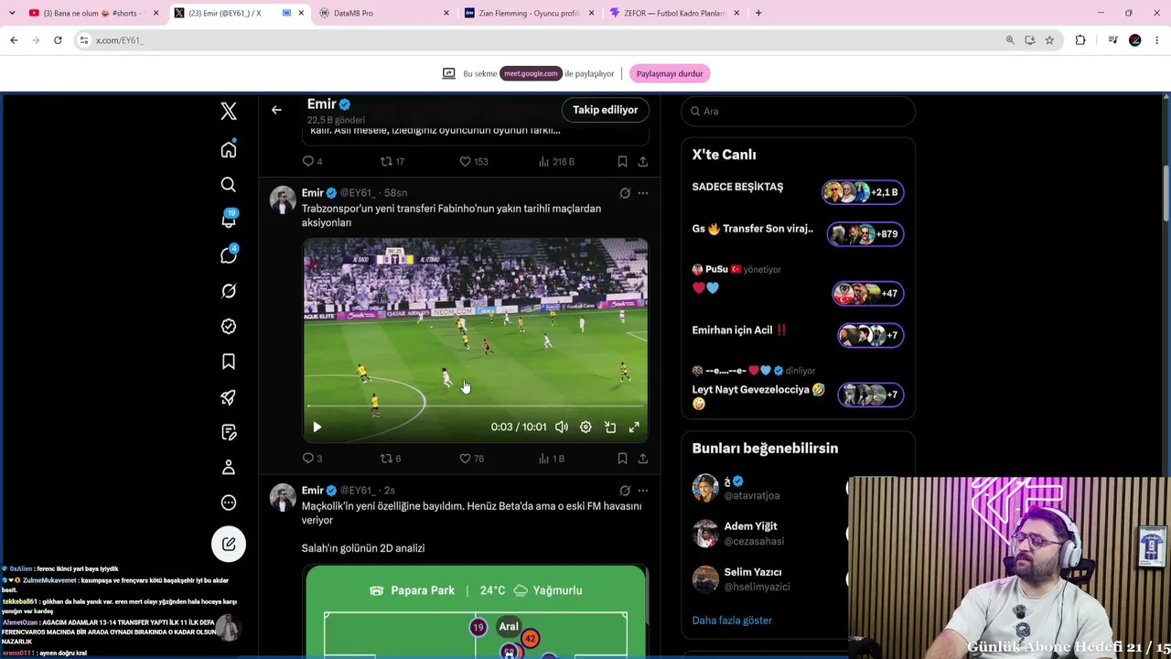
Task: Open the more menu on the Fabinho post
Action: pos(643,193)
